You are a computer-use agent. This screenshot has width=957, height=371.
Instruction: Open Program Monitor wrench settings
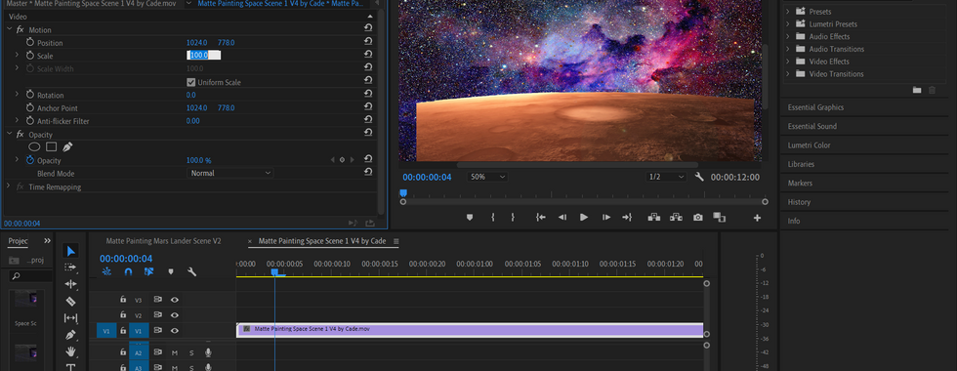pos(699,177)
